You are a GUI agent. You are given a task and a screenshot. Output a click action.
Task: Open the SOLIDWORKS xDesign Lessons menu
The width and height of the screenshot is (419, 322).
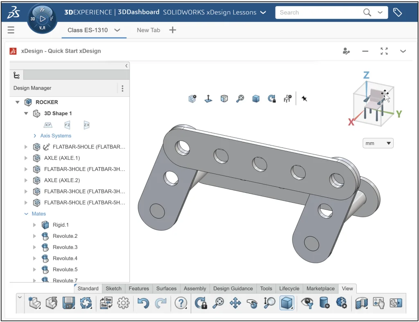[264, 12]
